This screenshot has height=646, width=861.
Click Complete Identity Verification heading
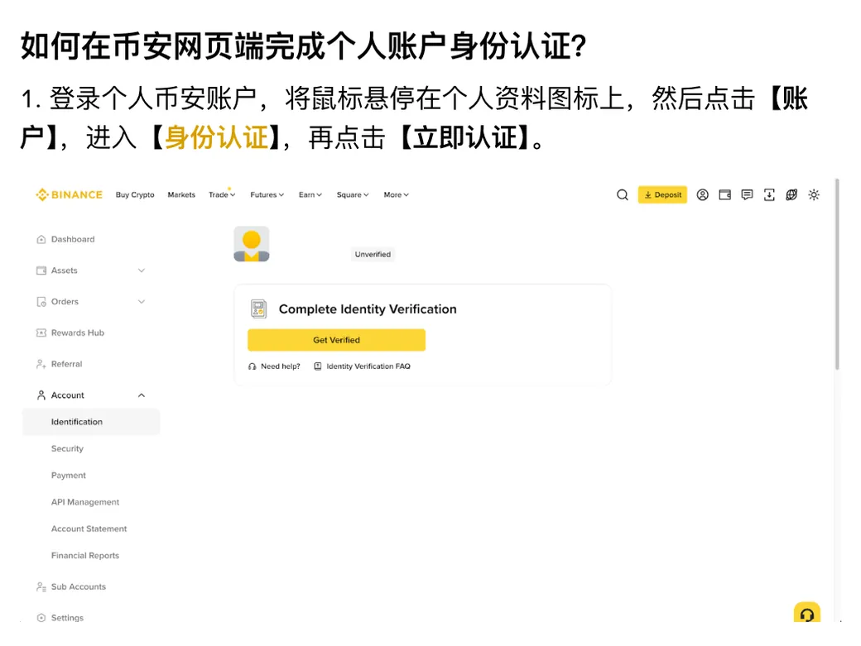368,309
